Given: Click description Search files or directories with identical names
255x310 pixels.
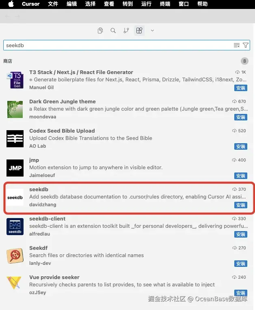Looking at the screenshot, I should tap(86, 255).
